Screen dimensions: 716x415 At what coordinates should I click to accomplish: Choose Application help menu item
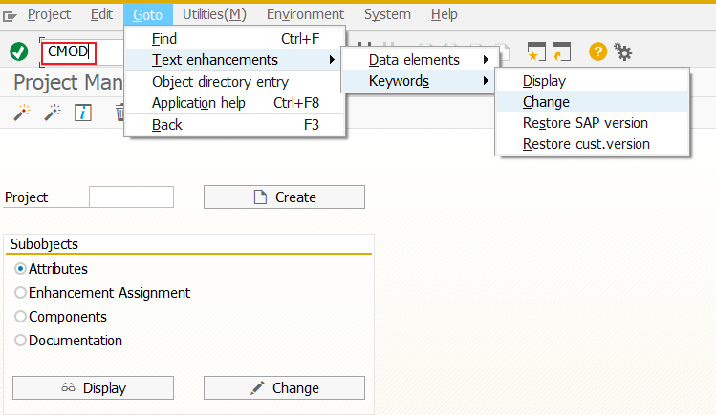[235, 102]
